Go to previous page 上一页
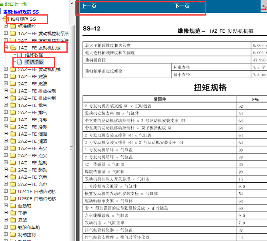 (x=89, y=6)
